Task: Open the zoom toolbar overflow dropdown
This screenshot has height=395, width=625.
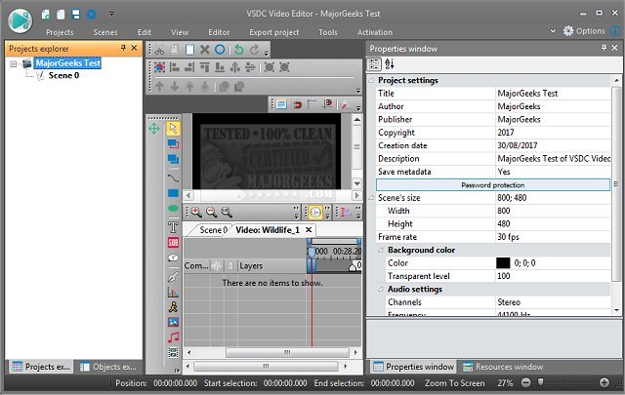Action: [x=296, y=213]
